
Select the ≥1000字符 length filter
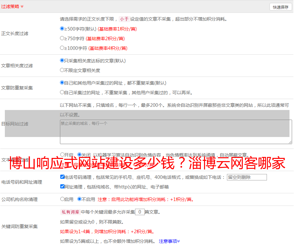pos(62,48)
